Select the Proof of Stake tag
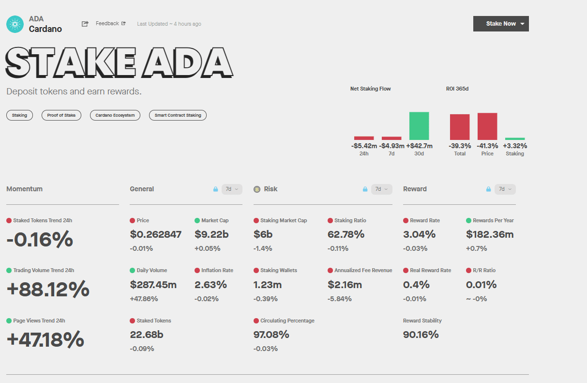Image resolution: width=587 pixels, height=383 pixels. [x=61, y=115]
